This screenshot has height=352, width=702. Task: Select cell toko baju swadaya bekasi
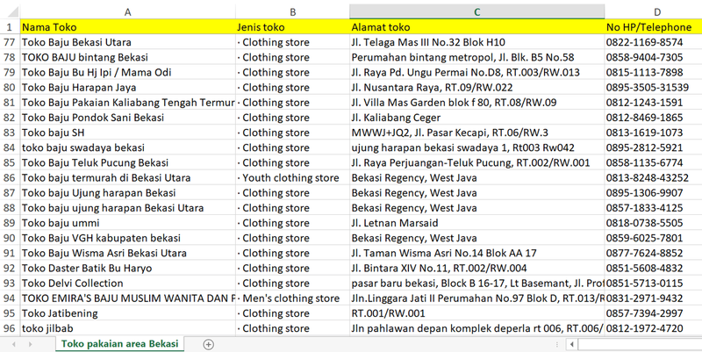coord(127,147)
